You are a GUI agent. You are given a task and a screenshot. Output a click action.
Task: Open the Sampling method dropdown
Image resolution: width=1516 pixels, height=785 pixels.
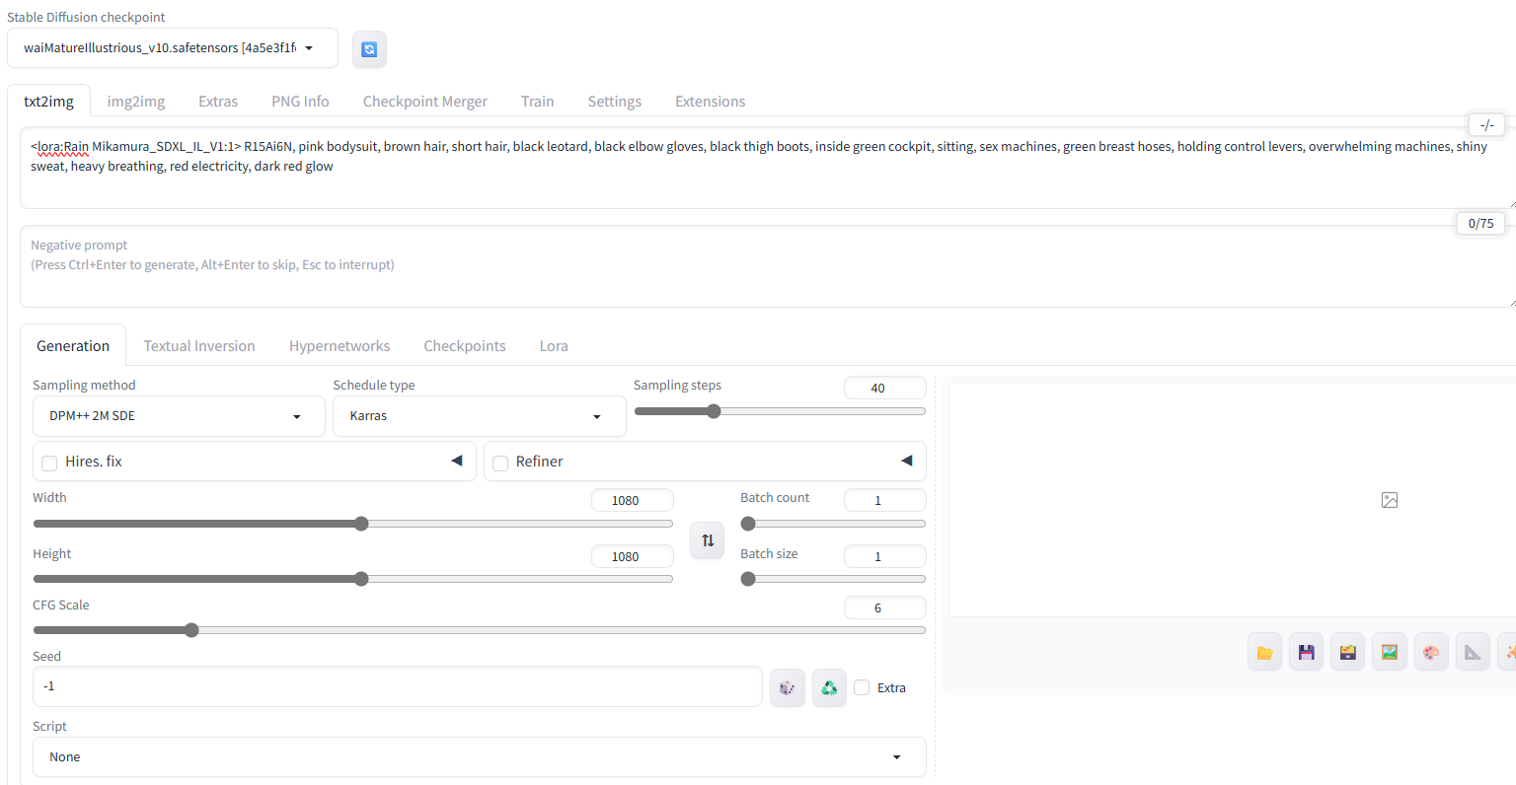tap(179, 416)
